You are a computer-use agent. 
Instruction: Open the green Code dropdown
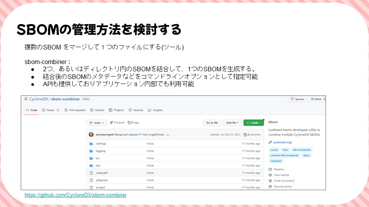(x=254, y=123)
